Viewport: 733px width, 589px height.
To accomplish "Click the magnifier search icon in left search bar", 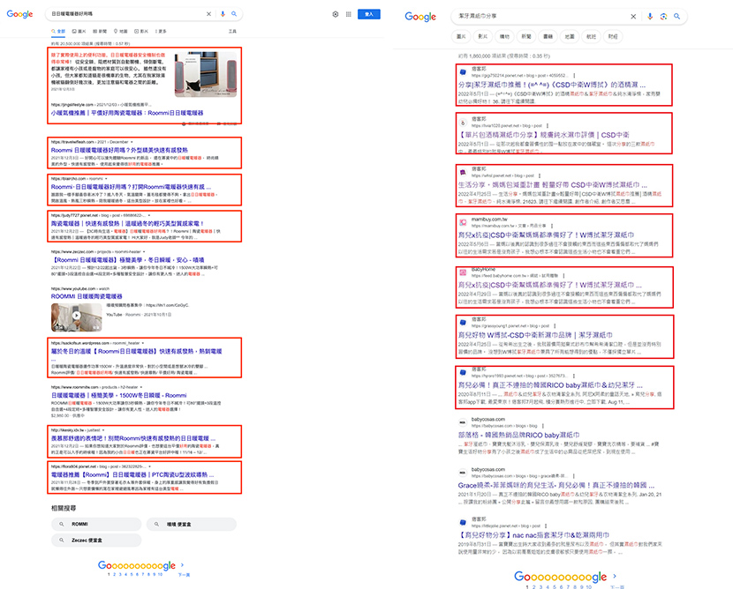I will tap(234, 14).
